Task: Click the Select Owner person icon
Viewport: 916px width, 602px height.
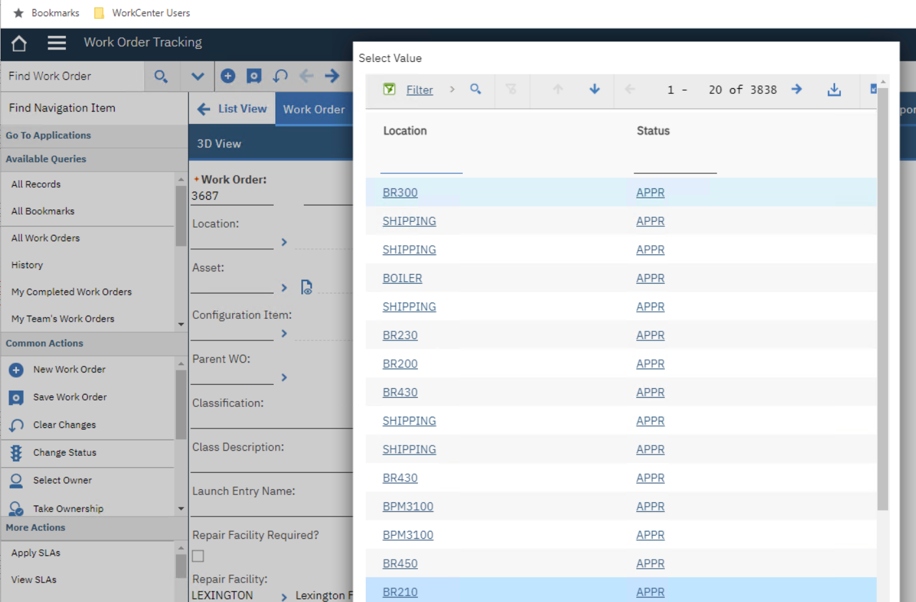Action: (16, 481)
